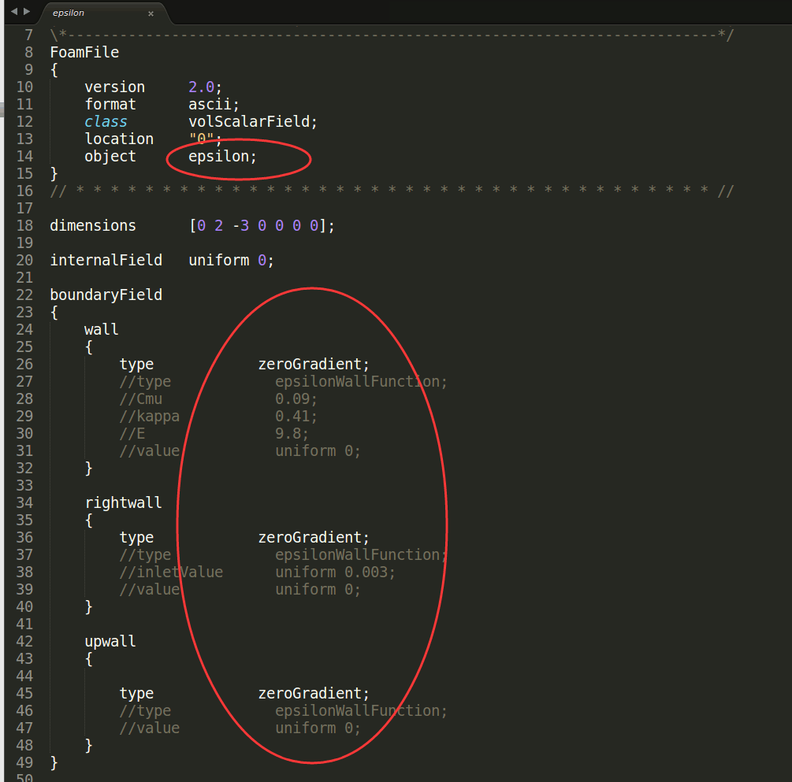Click the left tab navigation arrow
This screenshot has height=782, width=792.
(13, 12)
